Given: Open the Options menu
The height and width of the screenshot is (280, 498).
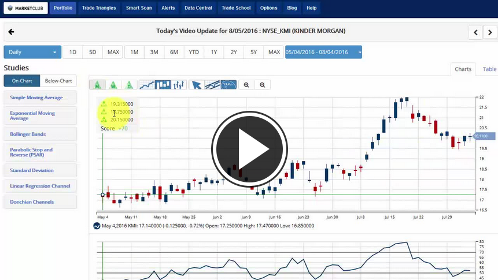Looking at the screenshot, I should click(x=269, y=8).
